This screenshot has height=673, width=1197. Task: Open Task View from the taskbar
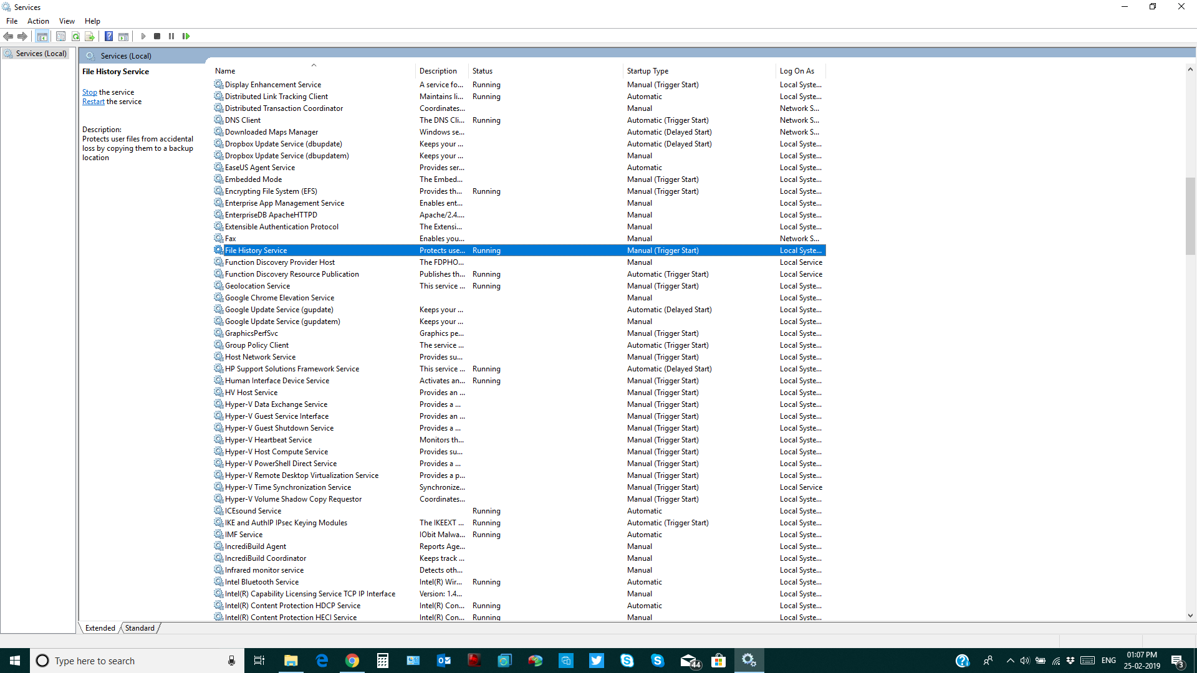259,661
